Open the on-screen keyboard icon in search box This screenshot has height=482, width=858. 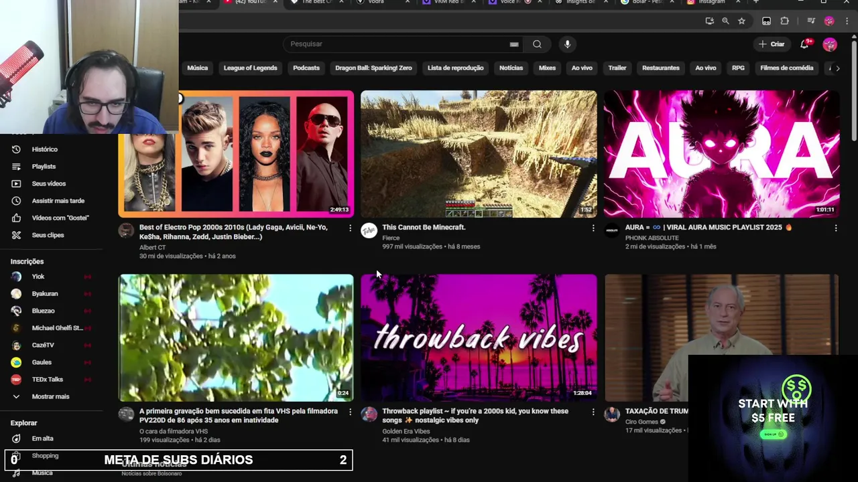click(514, 44)
